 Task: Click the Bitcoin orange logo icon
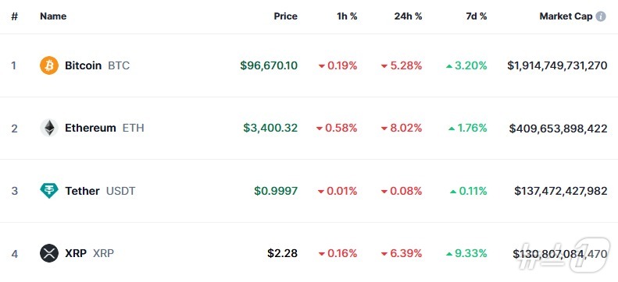point(49,65)
